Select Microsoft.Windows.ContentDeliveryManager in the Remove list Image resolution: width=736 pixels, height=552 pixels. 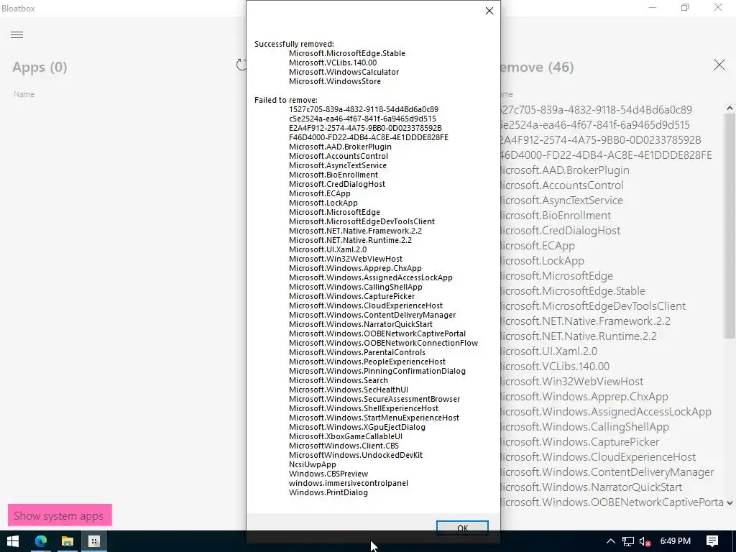tap(607, 471)
